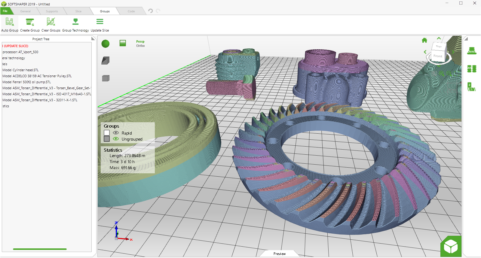This screenshot has width=481, height=258.
Task: Select the processor AT_Vport_500 tree row
Action: [20, 52]
